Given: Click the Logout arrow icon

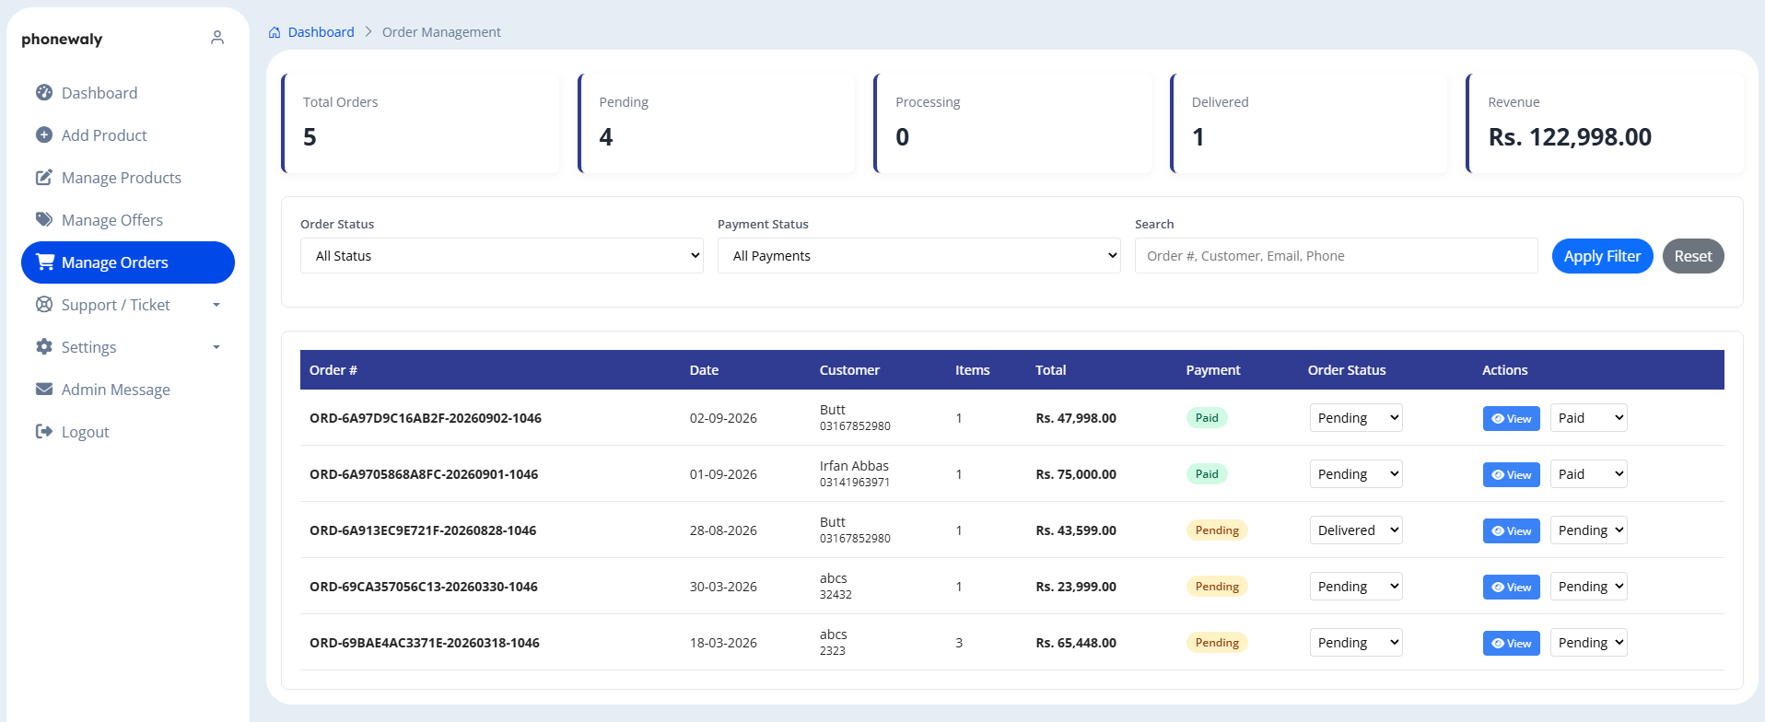Looking at the screenshot, I should click(44, 431).
